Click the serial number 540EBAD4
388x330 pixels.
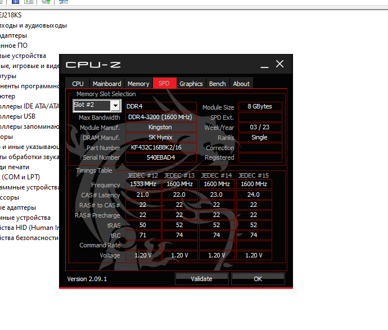tap(161, 157)
